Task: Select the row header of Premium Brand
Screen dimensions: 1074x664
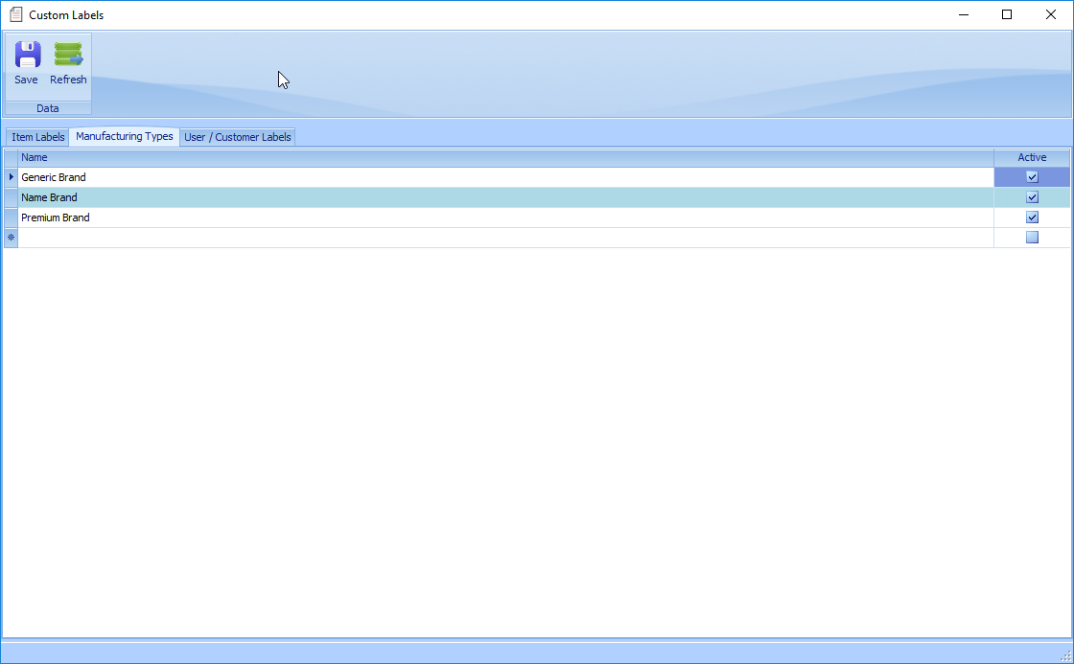Action: (11, 218)
